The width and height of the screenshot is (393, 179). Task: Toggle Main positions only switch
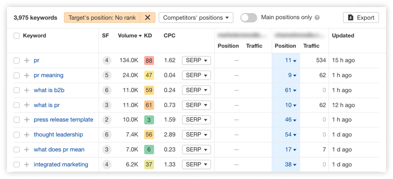[249, 18]
